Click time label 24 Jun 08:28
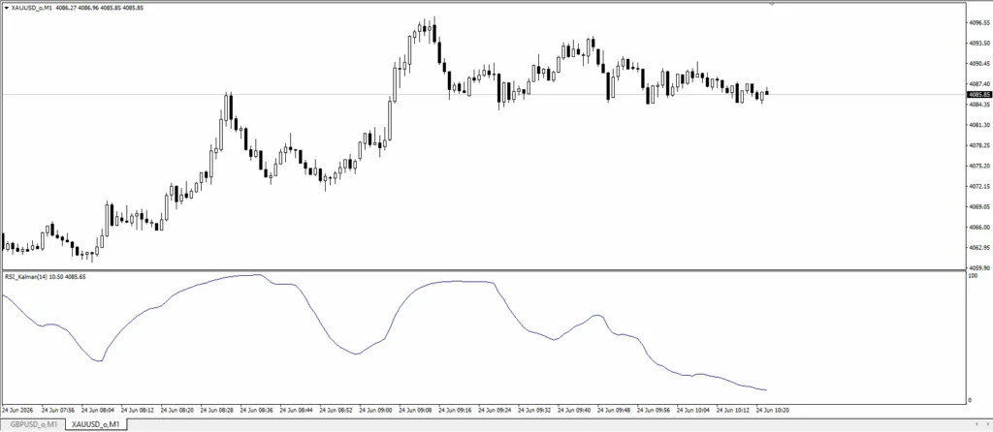The height and width of the screenshot is (432, 993). click(216, 410)
